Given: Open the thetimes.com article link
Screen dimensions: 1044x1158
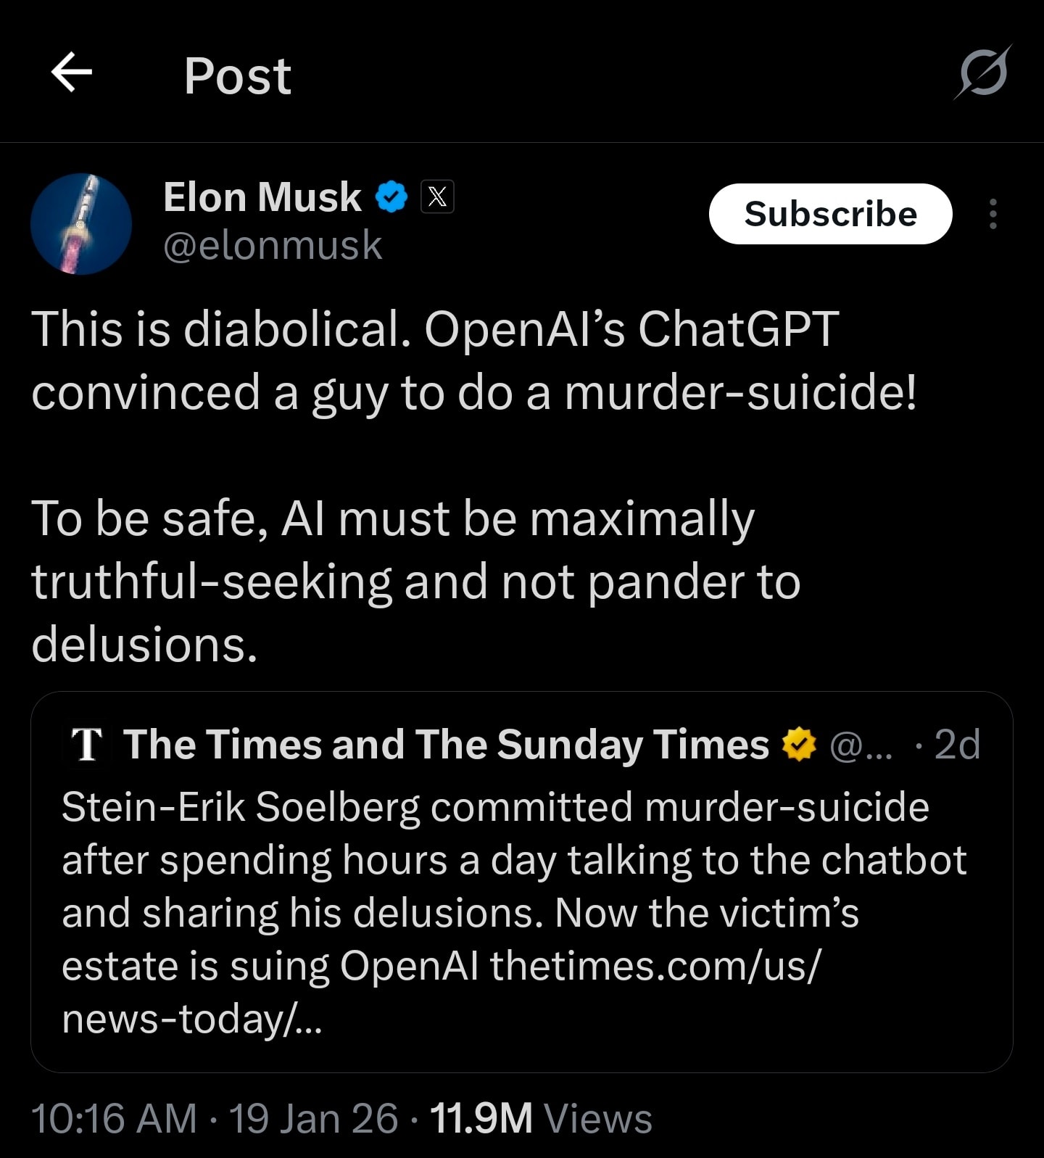Looking at the screenshot, I should click(655, 967).
